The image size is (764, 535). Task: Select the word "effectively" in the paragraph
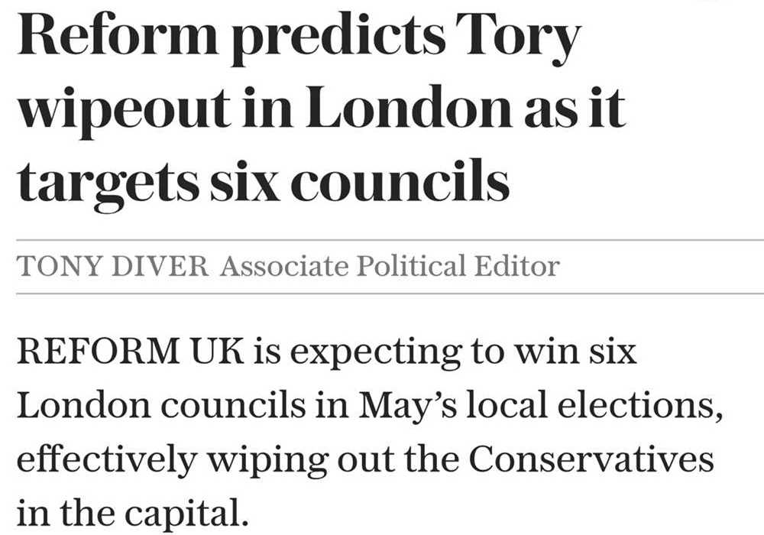[95, 460]
